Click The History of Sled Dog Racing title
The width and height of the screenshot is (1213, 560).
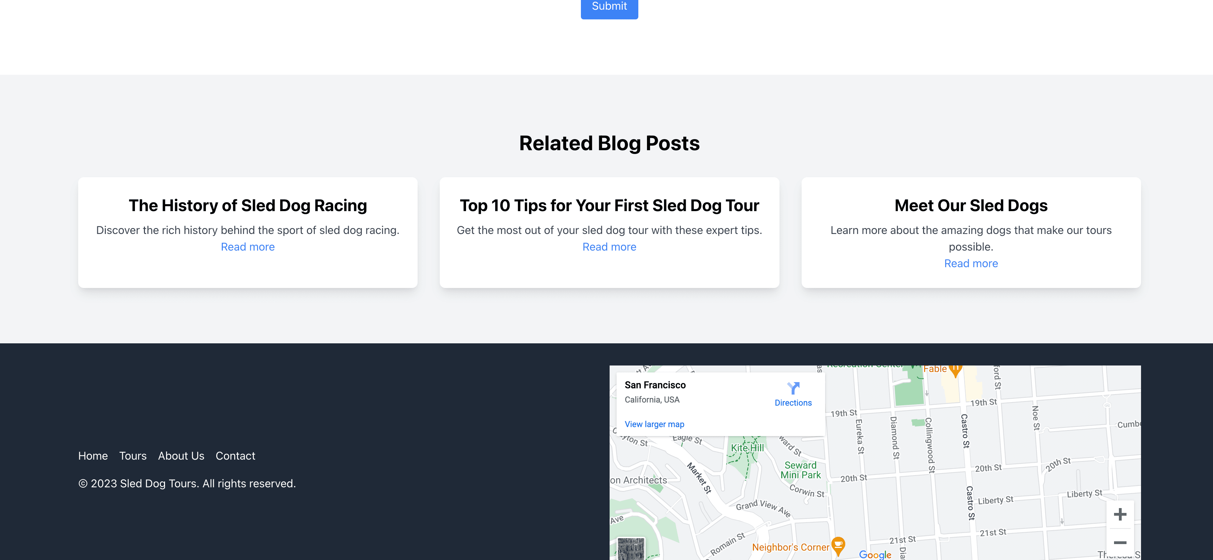[248, 206]
